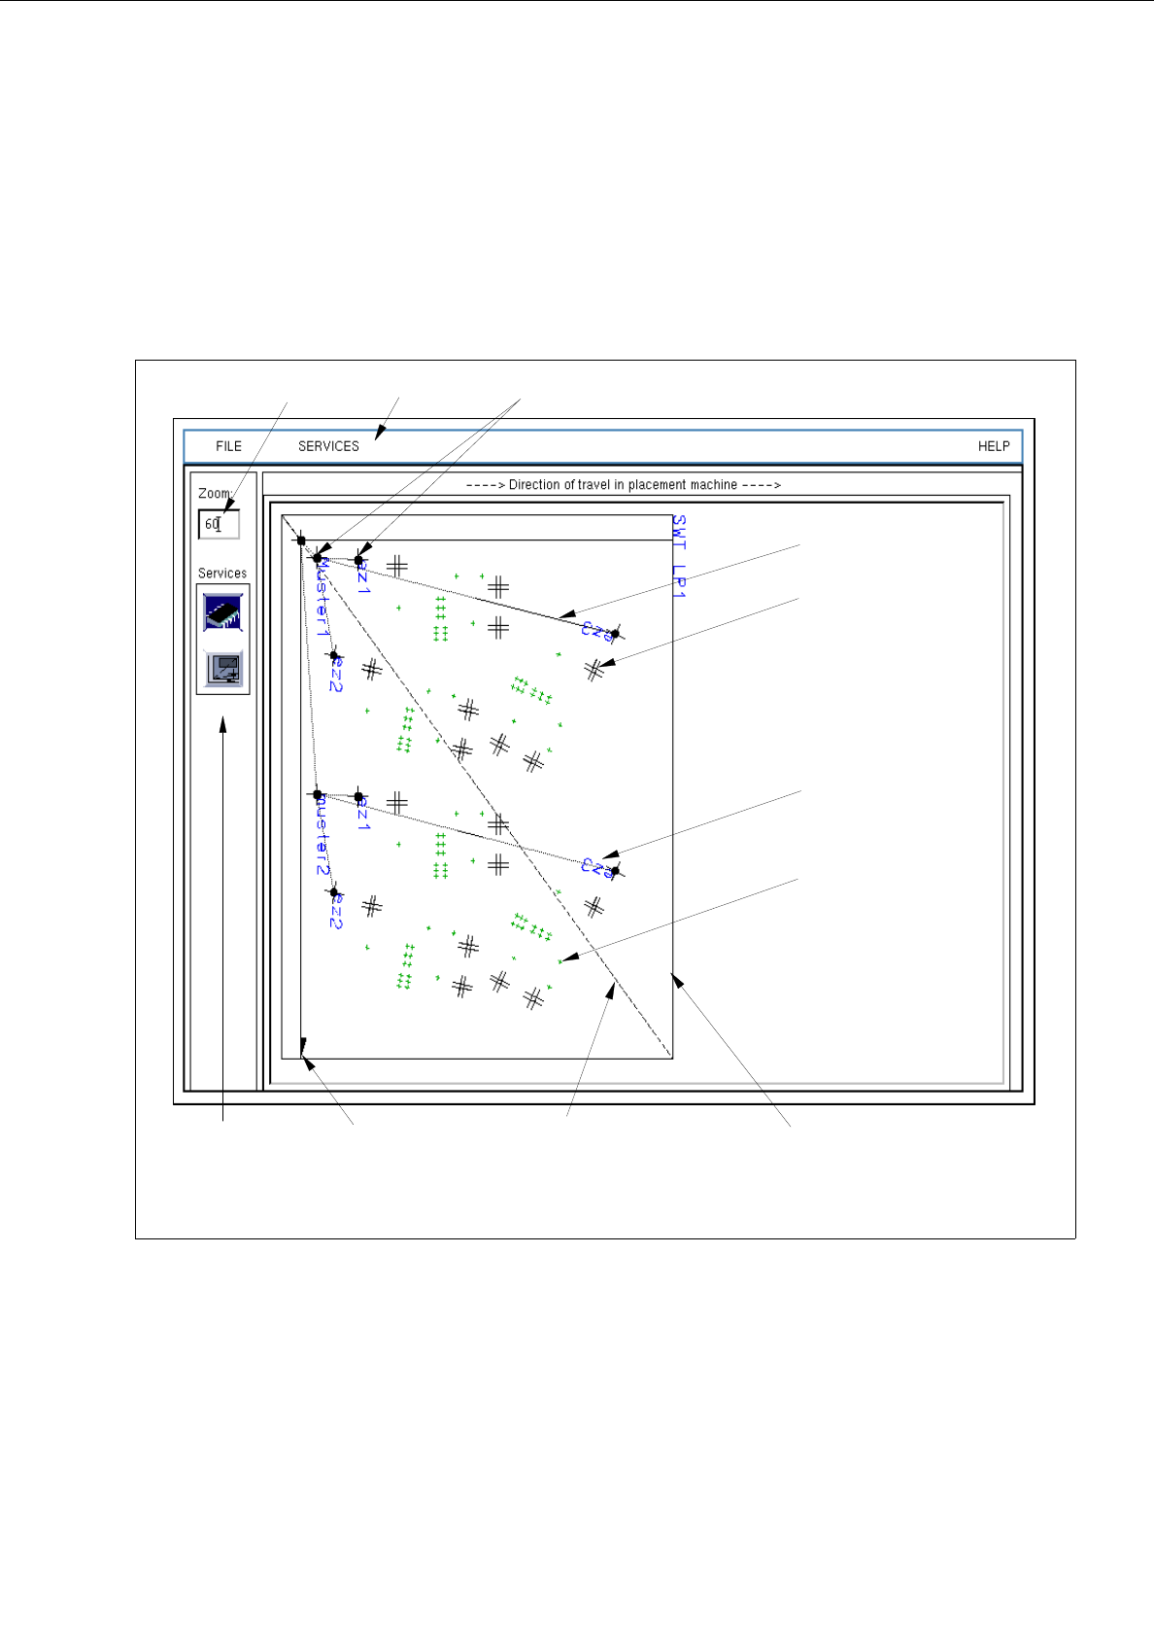Viewport: 1154px width, 1637px height.
Task: Click the blue 'muster1' label
Action: click(323, 597)
